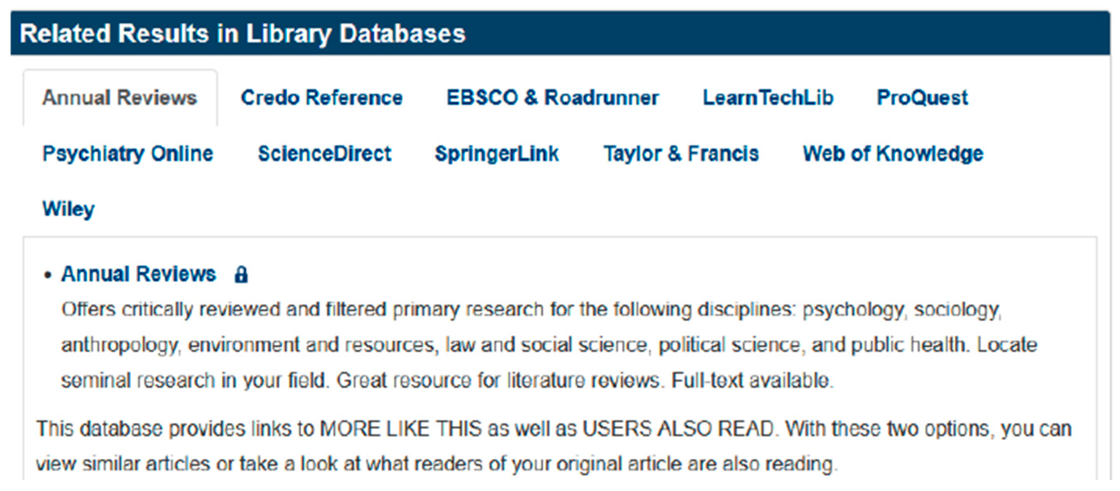The image size is (1120, 491).
Task: Open the EBSCO & Roadrunner tab
Action: pyautogui.click(x=552, y=98)
